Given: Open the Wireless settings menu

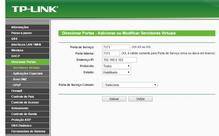Looking at the screenshot, I should point(27,50).
